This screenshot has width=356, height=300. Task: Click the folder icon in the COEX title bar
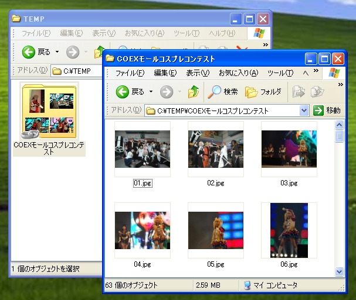pyautogui.click(x=110, y=58)
